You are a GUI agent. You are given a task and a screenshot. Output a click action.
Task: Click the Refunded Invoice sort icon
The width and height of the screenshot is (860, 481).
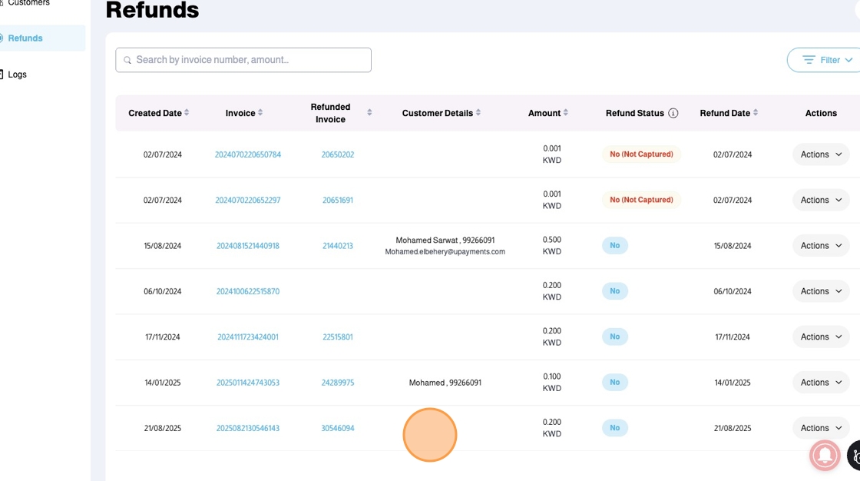coord(369,113)
